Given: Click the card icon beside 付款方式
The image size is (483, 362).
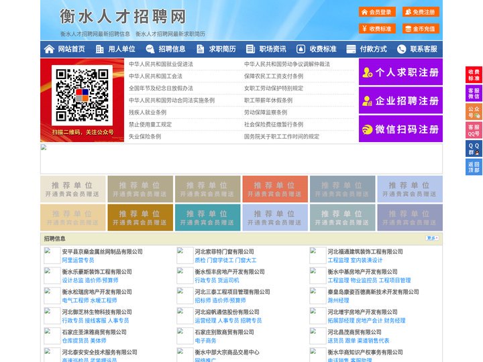Looking at the screenshot, I should 351,49.
